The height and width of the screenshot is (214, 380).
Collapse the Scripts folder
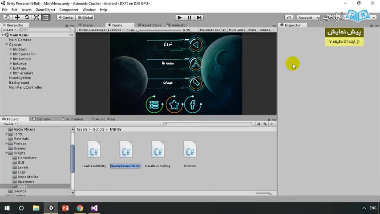(x=7, y=153)
